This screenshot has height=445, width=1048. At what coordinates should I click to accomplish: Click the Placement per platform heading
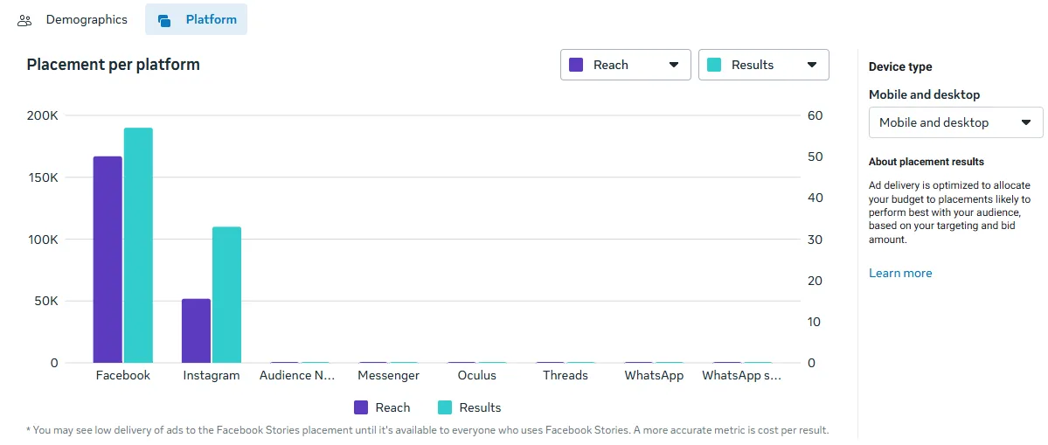[113, 65]
